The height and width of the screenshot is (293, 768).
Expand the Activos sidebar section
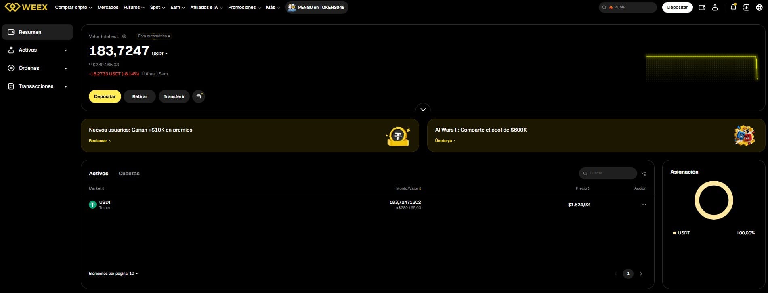pyautogui.click(x=38, y=50)
